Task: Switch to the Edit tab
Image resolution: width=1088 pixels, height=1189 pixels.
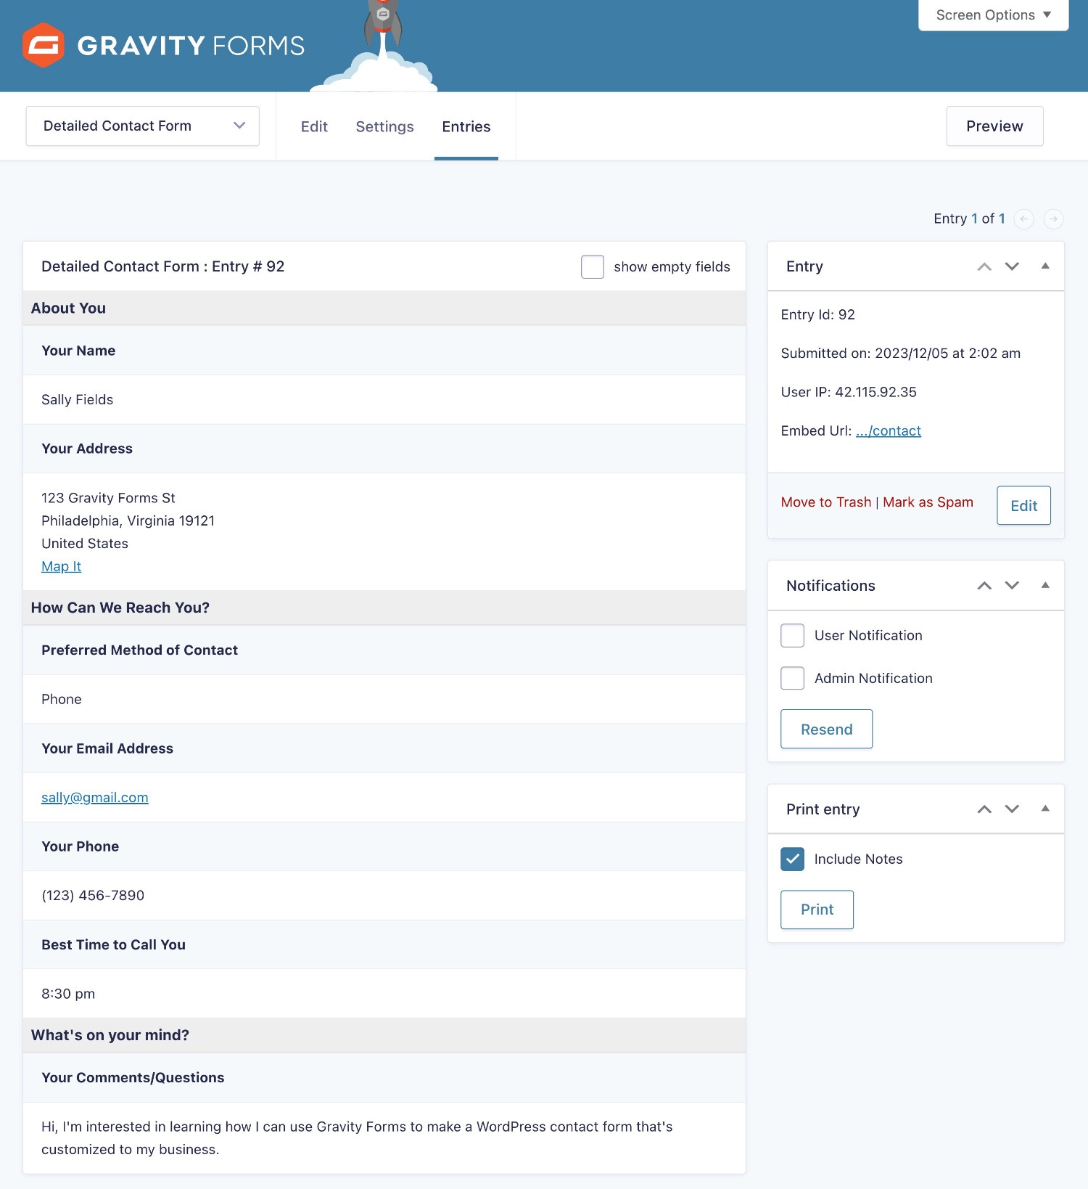Action: point(314,126)
